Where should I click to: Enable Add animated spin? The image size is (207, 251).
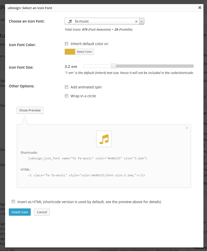(66, 87)
